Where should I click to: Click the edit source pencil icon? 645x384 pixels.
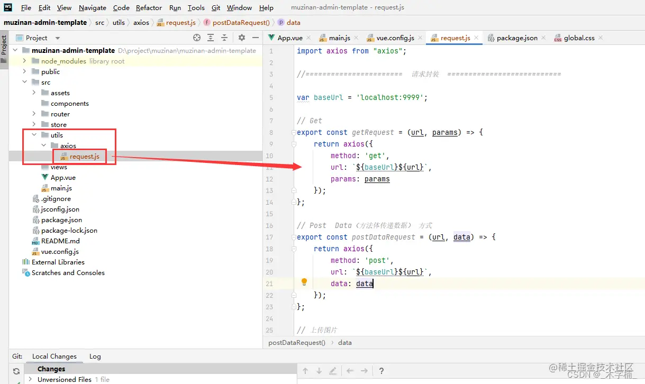[333, 371]
